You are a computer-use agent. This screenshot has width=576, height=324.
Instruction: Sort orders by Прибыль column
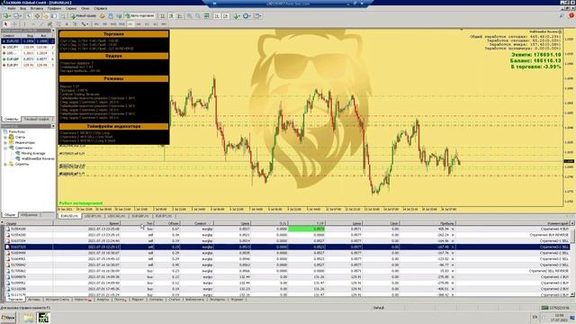click(428, 223)
